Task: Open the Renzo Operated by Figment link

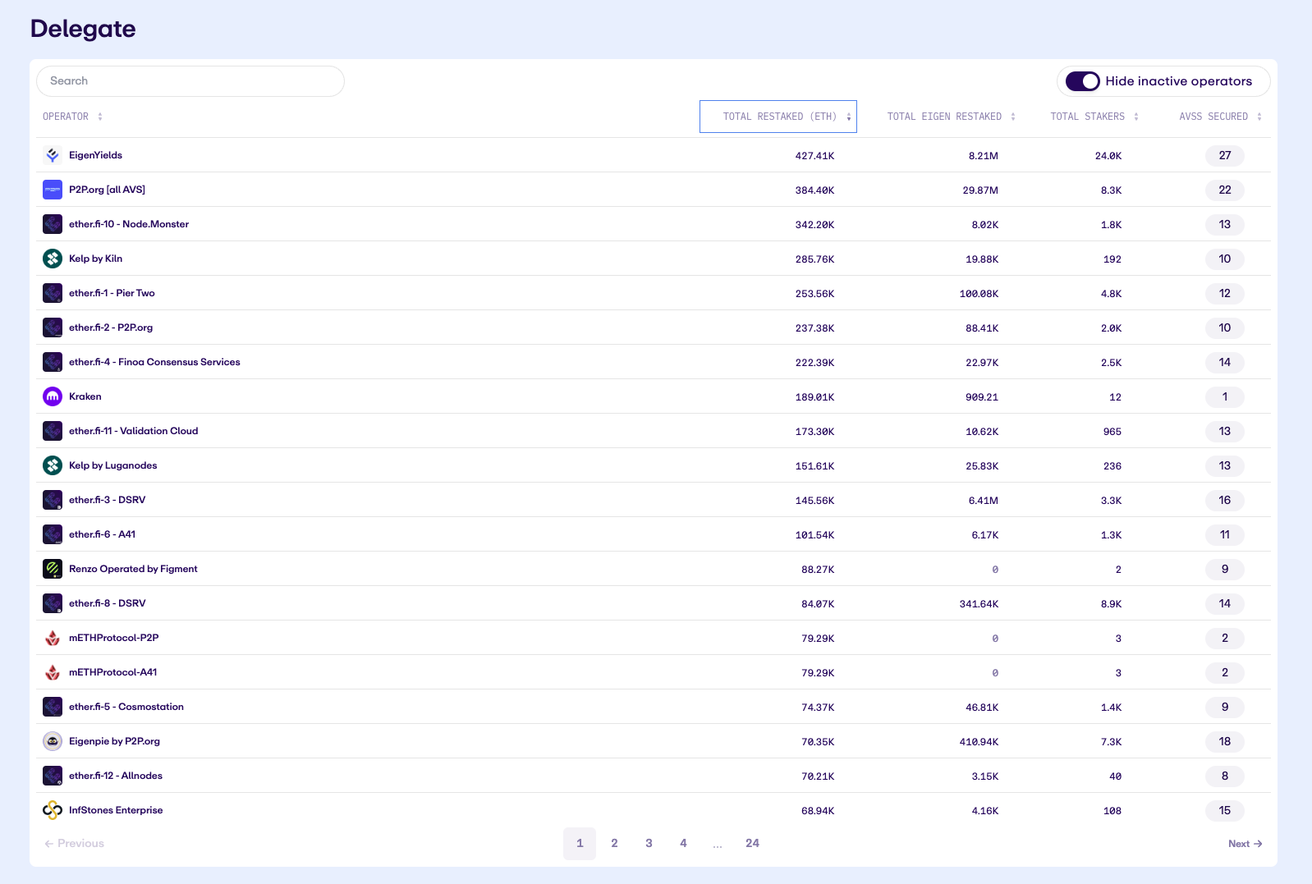Action: (133, 569)
